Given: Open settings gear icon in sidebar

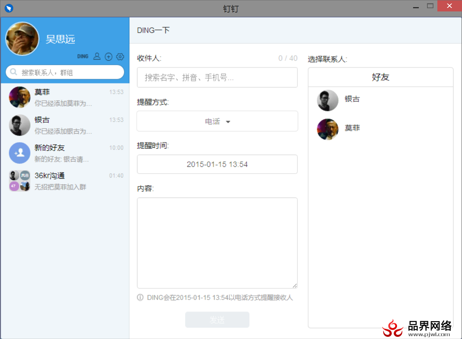Looking at the screenshot, I should [120, 56].
